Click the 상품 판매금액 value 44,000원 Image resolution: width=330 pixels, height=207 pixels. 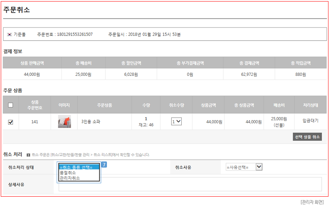pyautogui.click(x=32, y=74)
